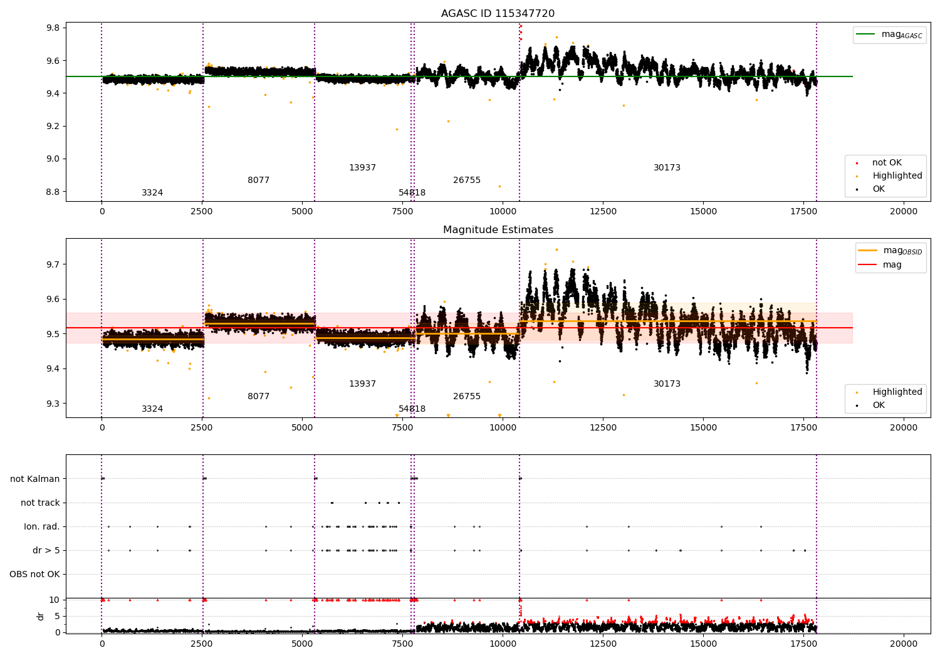Viewport: 940px width, 658px height.
Task: Click obsid label 13937 in top plot
Action: click(x=362, y=168)
